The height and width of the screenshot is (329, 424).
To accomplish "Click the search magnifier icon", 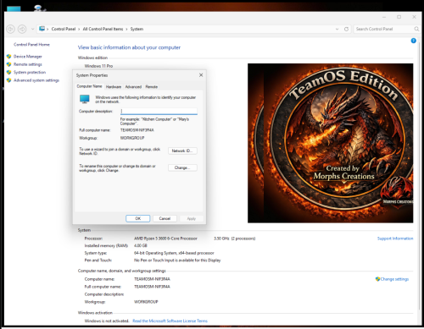I will click(416, 29).
